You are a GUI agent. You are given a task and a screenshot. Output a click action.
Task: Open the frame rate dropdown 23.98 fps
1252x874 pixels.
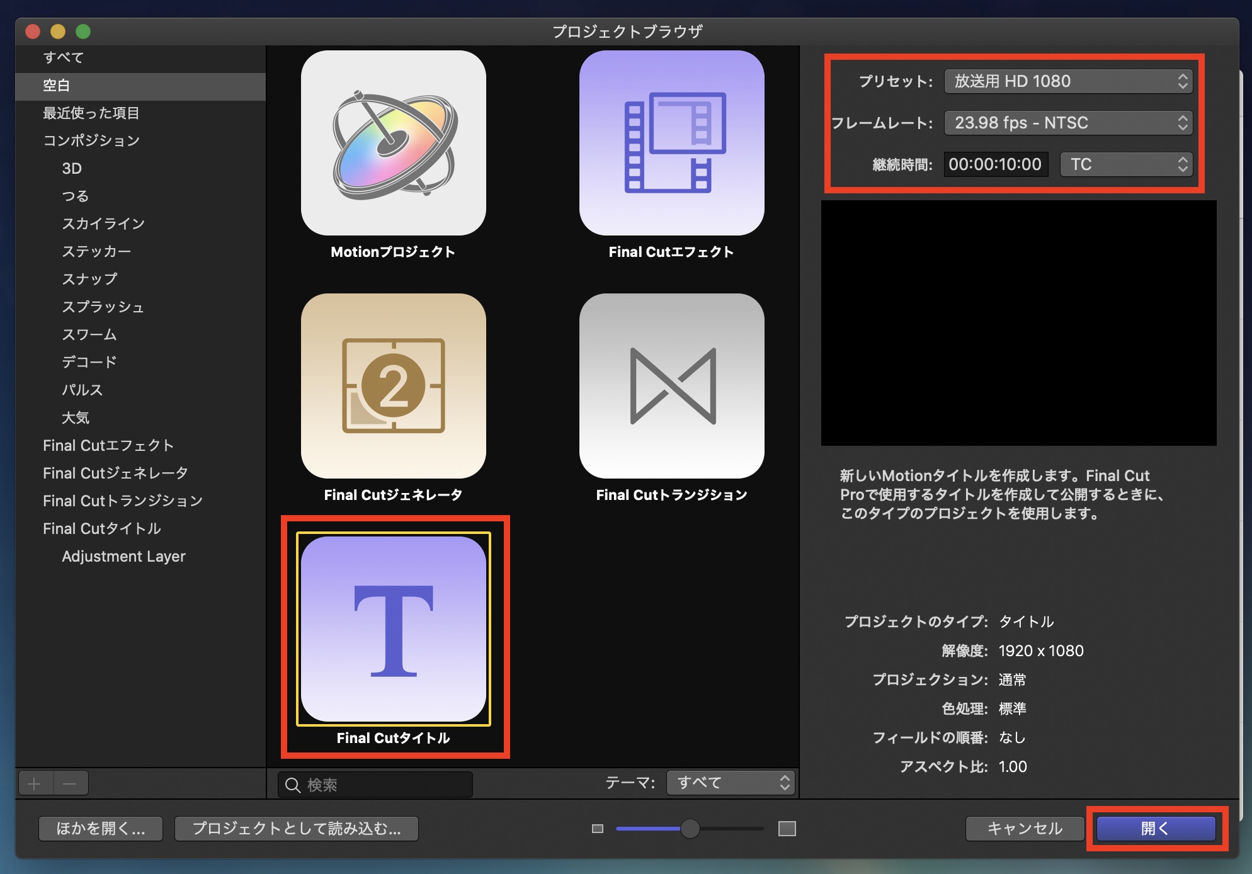click(1068, 123)
